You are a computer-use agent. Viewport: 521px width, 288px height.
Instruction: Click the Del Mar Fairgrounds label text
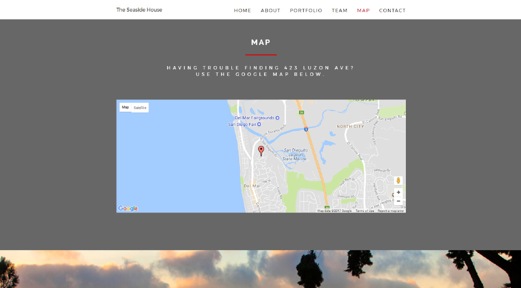[x=255, y=118]
